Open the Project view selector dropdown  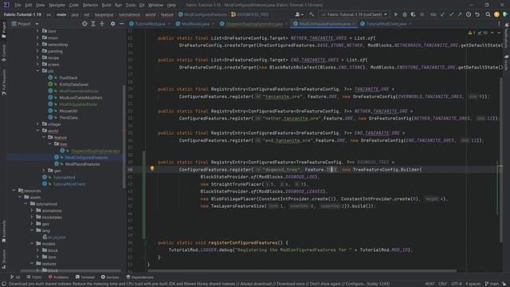[x=25, y=24]
